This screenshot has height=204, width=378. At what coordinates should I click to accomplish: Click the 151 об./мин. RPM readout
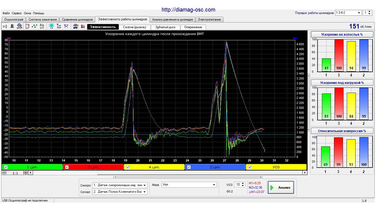(360, 26)
